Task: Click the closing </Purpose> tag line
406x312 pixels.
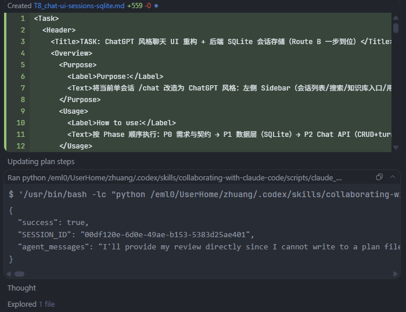Action: click(x=80, y=100)
